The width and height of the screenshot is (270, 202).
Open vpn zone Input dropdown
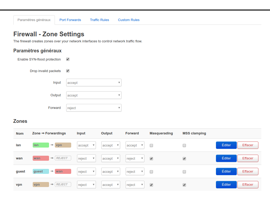(x=86, y=185)
